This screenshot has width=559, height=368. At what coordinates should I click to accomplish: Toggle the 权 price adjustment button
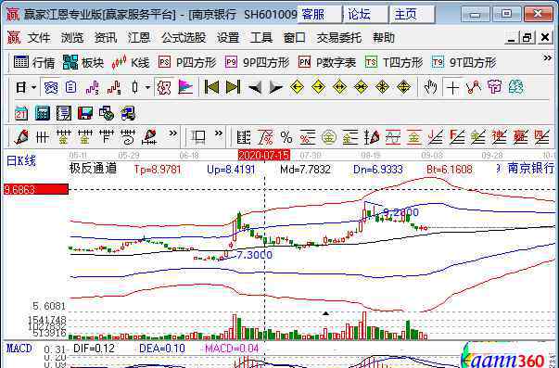[x=164, y=87]
